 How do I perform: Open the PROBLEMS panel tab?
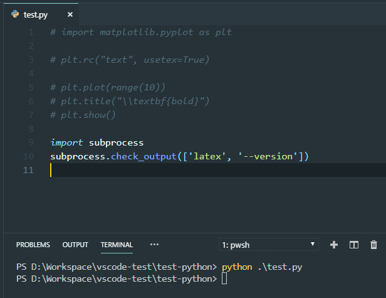click(x=33, y=245)
